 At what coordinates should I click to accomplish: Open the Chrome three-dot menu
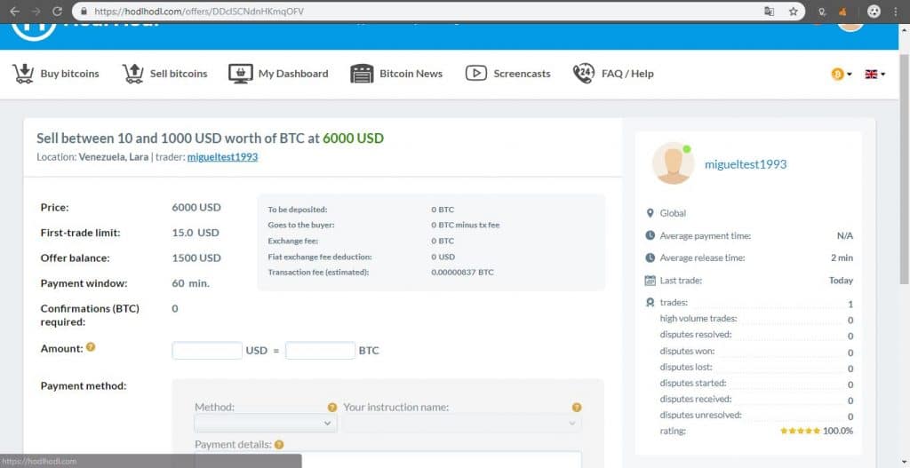pyautogui.click(x=896, y=11)
